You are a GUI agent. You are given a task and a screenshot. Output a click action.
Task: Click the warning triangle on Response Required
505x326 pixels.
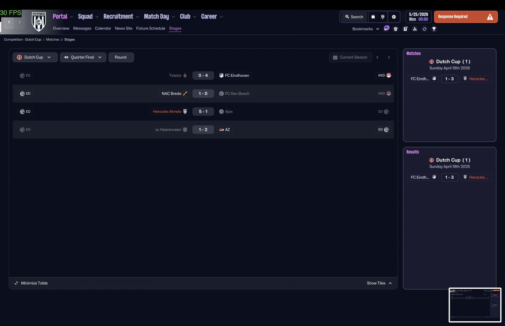point(490,17)
